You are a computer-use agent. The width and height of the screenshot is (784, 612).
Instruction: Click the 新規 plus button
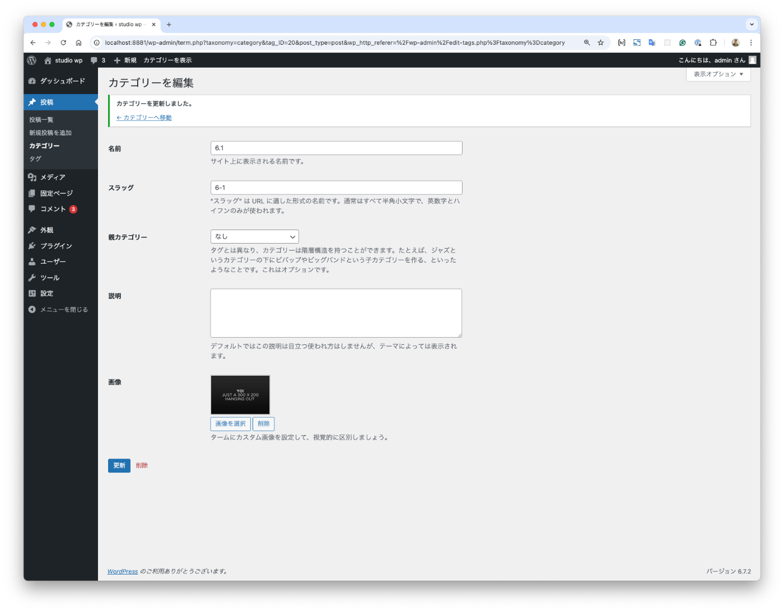(125, 60)
